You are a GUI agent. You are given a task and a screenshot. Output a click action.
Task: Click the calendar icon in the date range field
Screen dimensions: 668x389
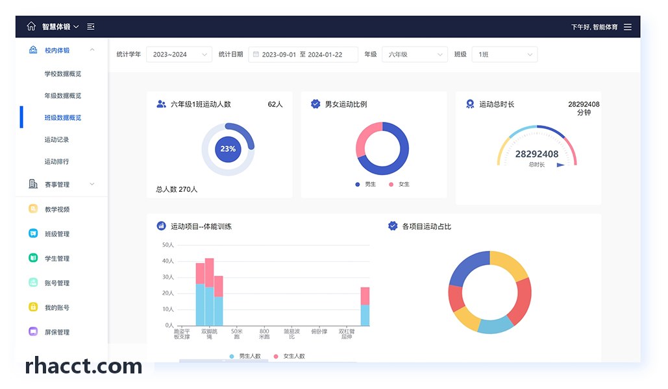256,54
